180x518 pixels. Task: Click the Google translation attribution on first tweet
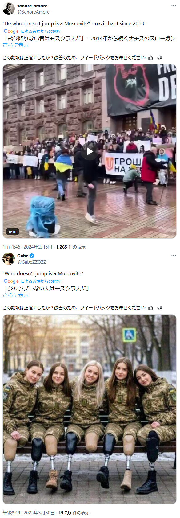pyautogui.click(x=32, y=31)
